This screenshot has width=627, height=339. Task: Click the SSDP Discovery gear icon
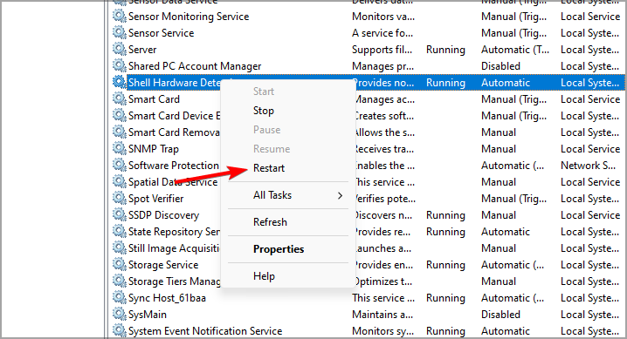[119, 214]
